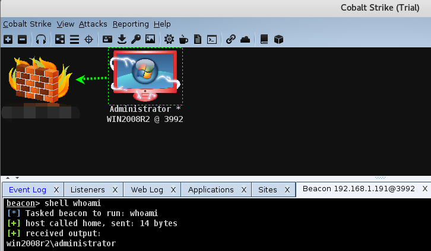
Task: Open Listeners via the headphones icon
Action: click(x=41, y=40)
